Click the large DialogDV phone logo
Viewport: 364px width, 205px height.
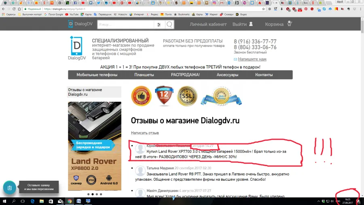coord(77,48)
